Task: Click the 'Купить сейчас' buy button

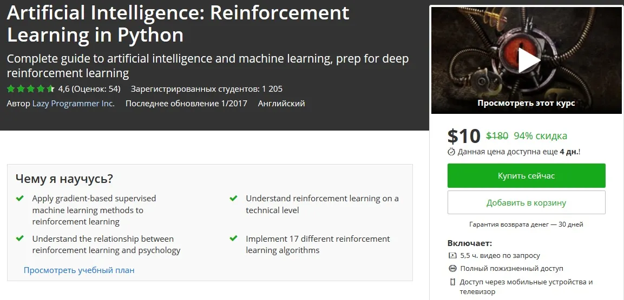Action: click(x=526, y=176)
